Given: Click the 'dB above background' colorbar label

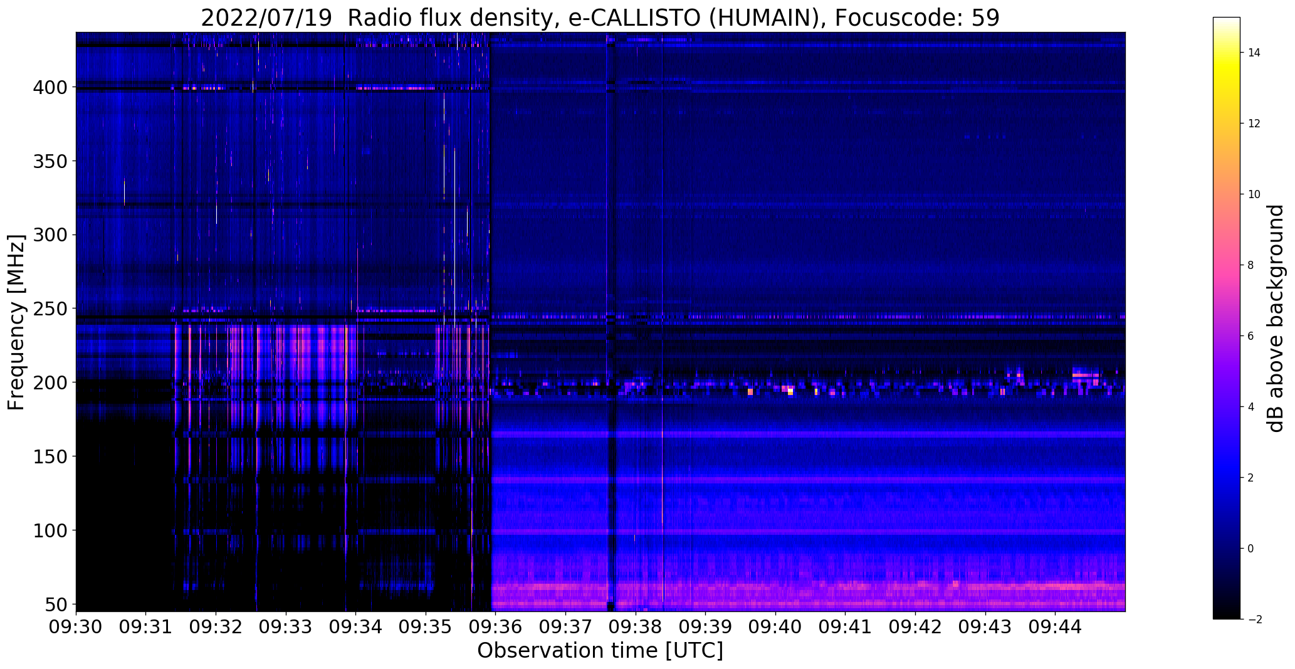Looking at the screenshot, I should 1275,318.
